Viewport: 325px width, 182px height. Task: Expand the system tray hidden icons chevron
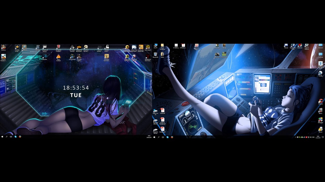[295, 137]
